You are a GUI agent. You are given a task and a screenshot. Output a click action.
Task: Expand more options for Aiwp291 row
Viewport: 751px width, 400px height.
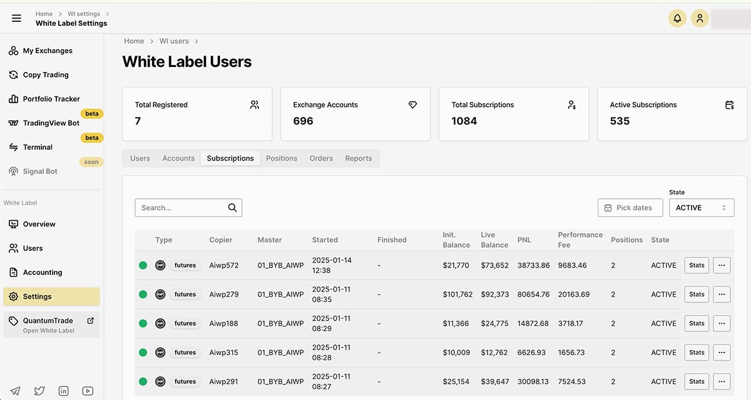click(722, 381)
